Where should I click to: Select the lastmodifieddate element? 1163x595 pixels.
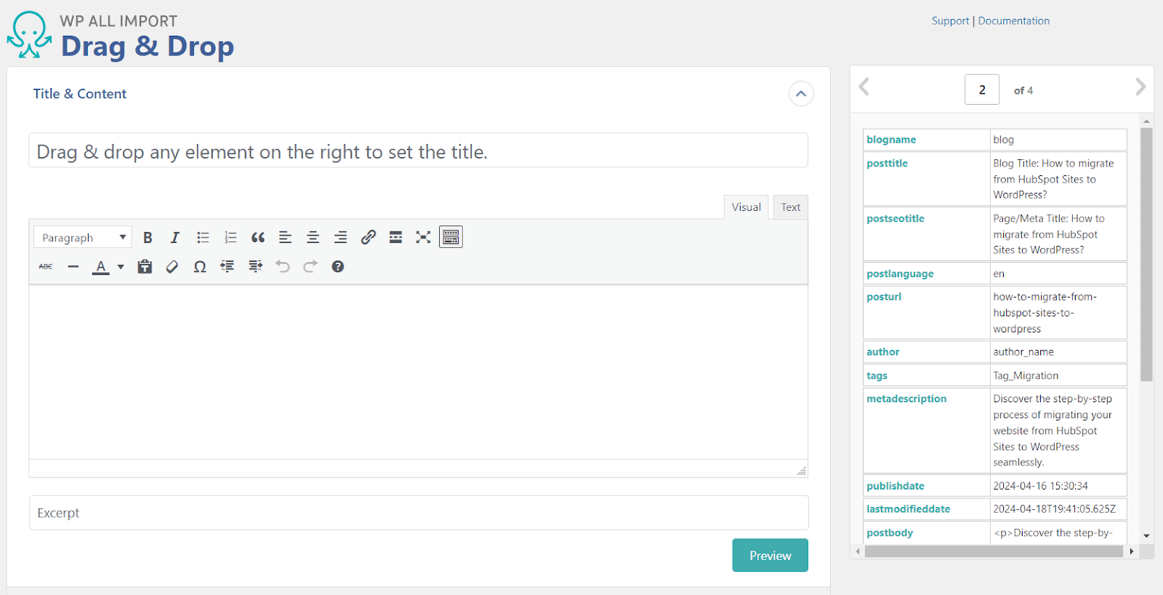909,509
